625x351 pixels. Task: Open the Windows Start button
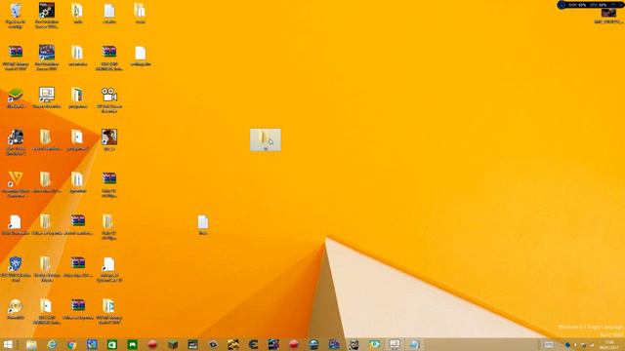8,344
